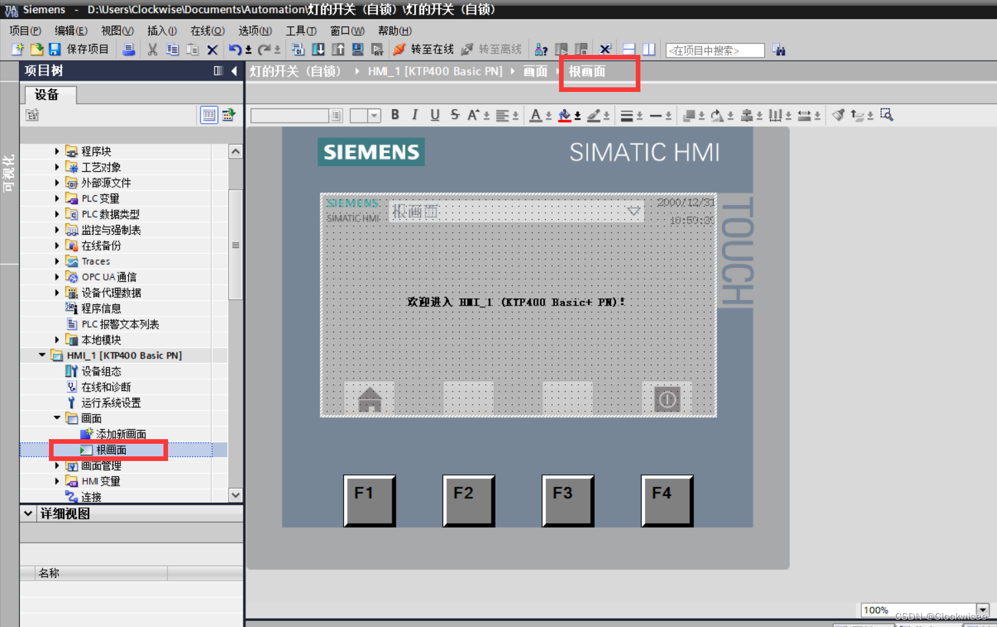Image resolution: width=997 pixels, height=627 pixels.
Task: Open the zoom level 100% dropdown
Action: pyautogui.click(x=982, y=610)
